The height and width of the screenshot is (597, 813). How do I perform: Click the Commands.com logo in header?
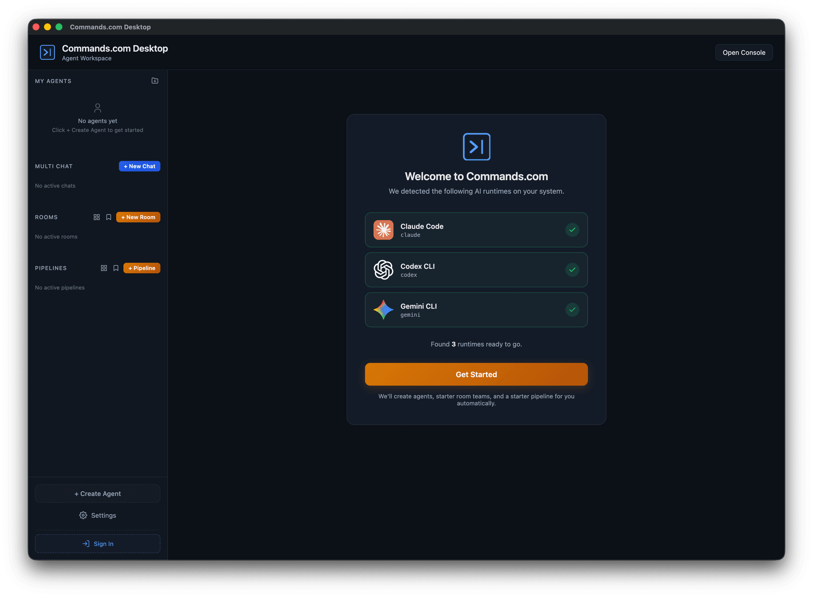click(47, 52)
